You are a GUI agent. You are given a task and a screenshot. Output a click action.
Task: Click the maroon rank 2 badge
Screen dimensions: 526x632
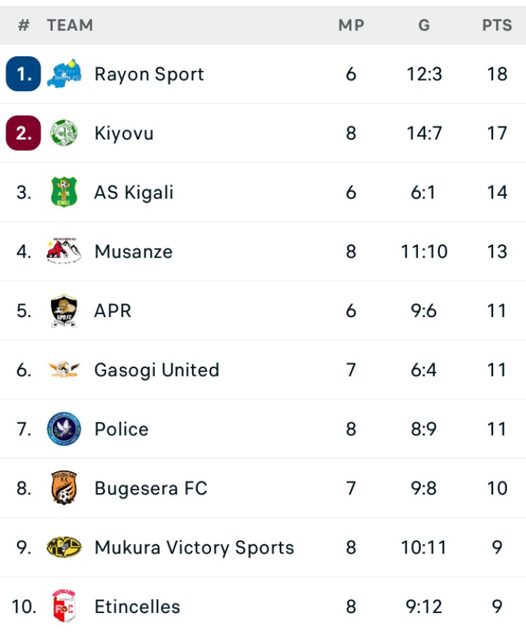coord(23,133)
